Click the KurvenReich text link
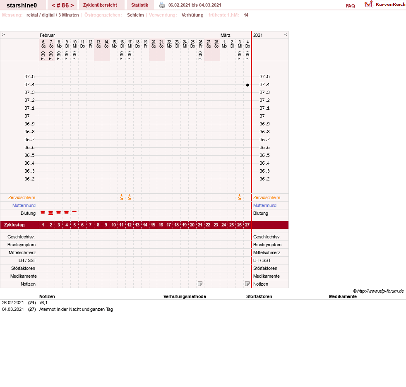Screen dimensions: 406x387 390,5
